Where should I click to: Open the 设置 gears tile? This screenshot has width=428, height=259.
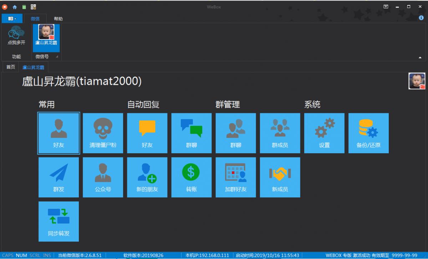tap(324, 133)
